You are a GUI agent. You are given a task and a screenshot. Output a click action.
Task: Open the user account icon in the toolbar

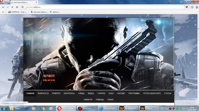coord(197,7)
